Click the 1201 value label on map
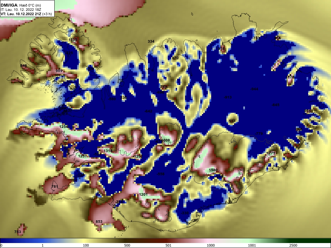 point(143,194)
